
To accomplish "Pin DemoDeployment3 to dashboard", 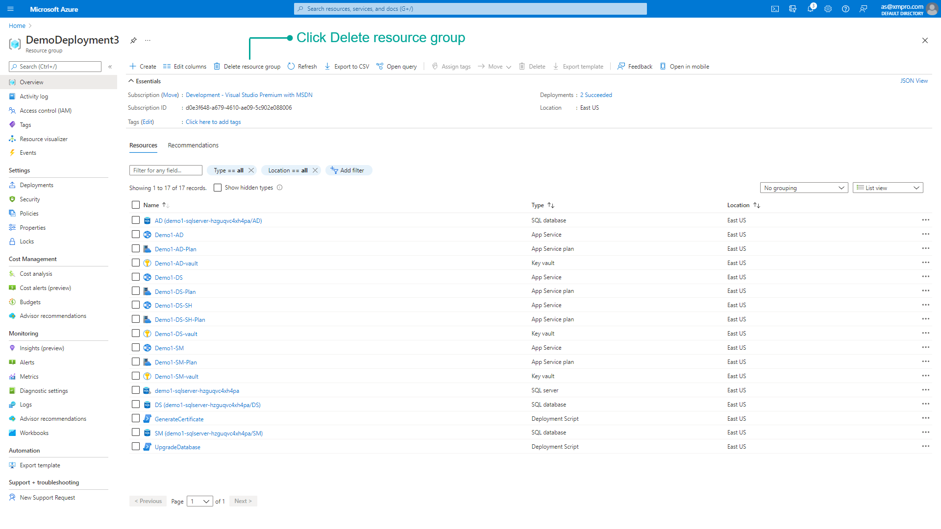I will pos(133,41).
